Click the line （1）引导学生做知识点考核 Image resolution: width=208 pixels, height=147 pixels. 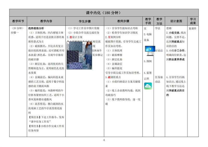click(x=122, y=28)
